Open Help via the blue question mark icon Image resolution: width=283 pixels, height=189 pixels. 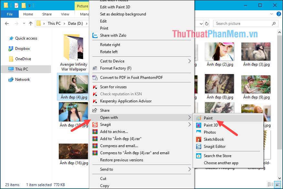pyautogui.click(x=278, y=14)
